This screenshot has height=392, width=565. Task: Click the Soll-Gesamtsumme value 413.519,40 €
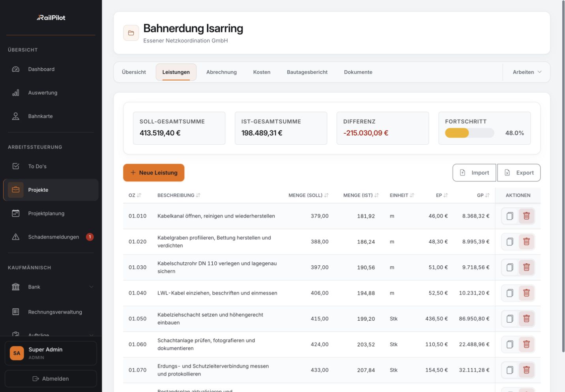160,133
